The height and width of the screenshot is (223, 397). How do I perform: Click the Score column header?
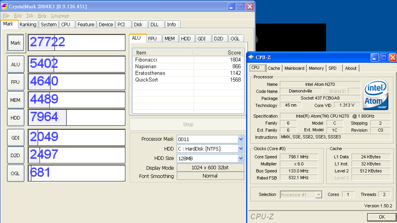[219, 53]
